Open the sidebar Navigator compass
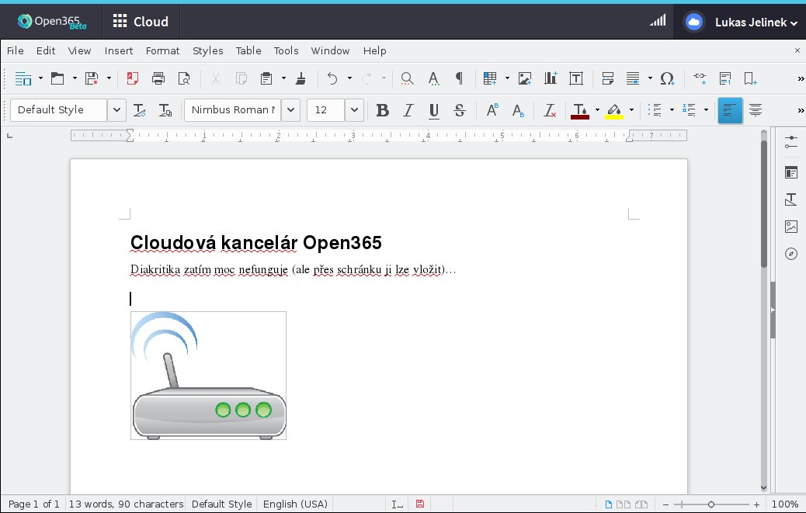 791,254
